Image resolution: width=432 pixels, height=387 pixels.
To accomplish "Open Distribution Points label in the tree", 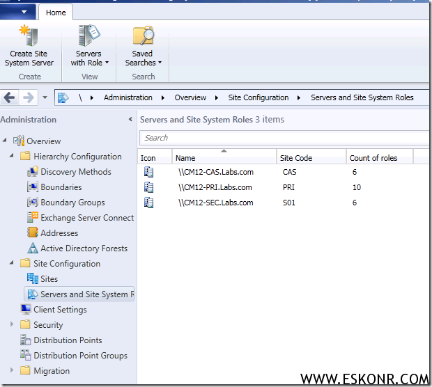I will click(x=68, y=340).
